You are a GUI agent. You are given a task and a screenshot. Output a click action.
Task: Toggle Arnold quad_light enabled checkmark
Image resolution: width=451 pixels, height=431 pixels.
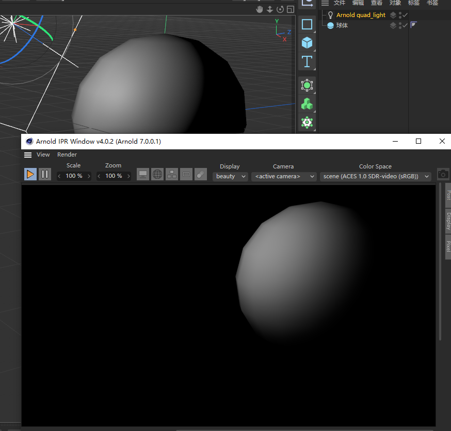click(x=405, y=15)
